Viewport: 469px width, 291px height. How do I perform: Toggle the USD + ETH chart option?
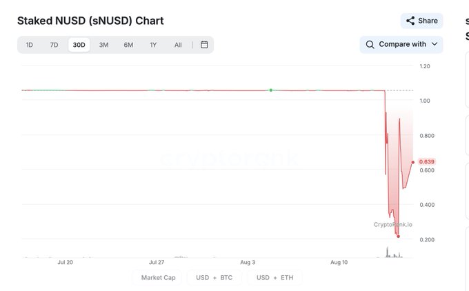pos(275,277)
